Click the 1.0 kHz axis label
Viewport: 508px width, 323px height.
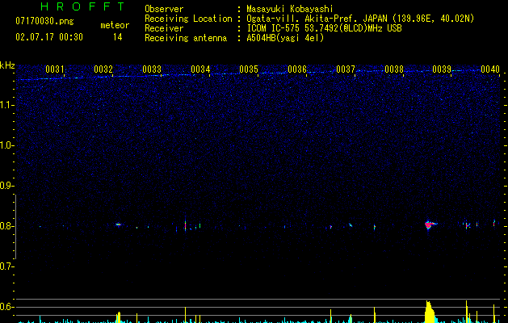[x=7, y=145]
